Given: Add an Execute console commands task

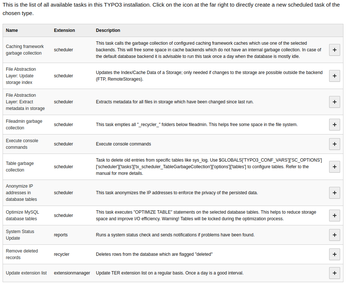Looking at the screenshot, I should tap(334, 144).
